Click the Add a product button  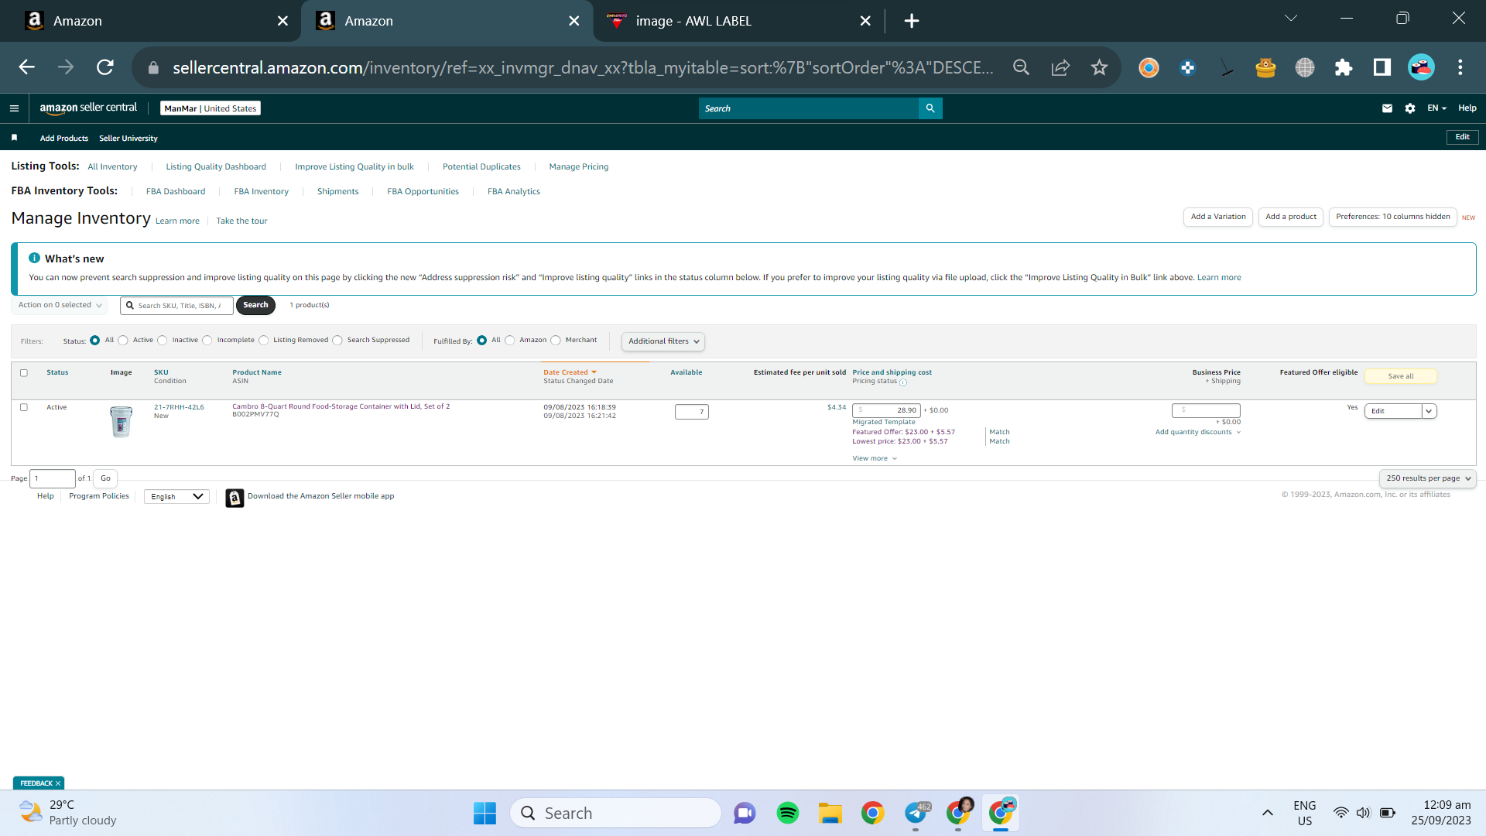[1291, 218]
